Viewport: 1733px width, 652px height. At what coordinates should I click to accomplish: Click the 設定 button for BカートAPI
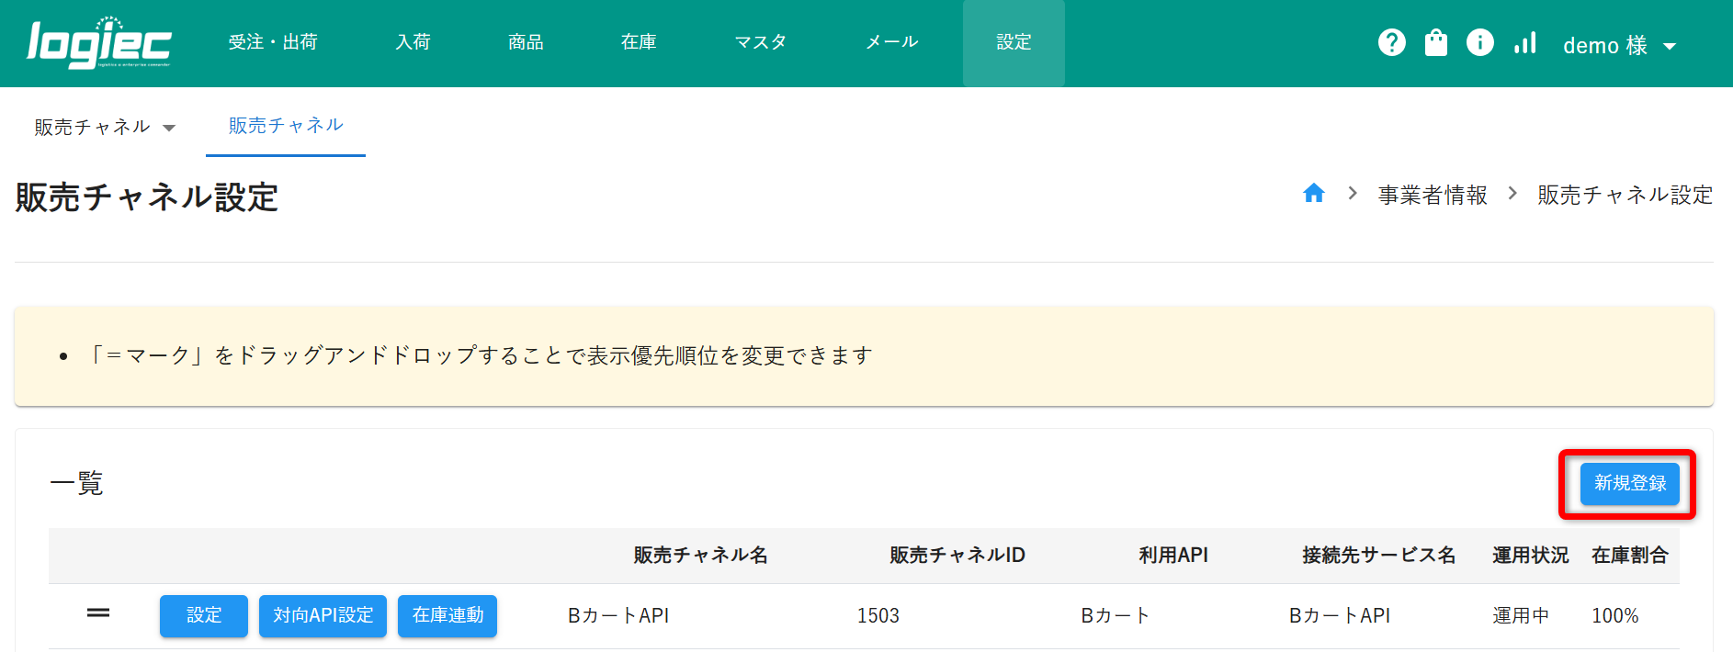(x=204, y=615)
